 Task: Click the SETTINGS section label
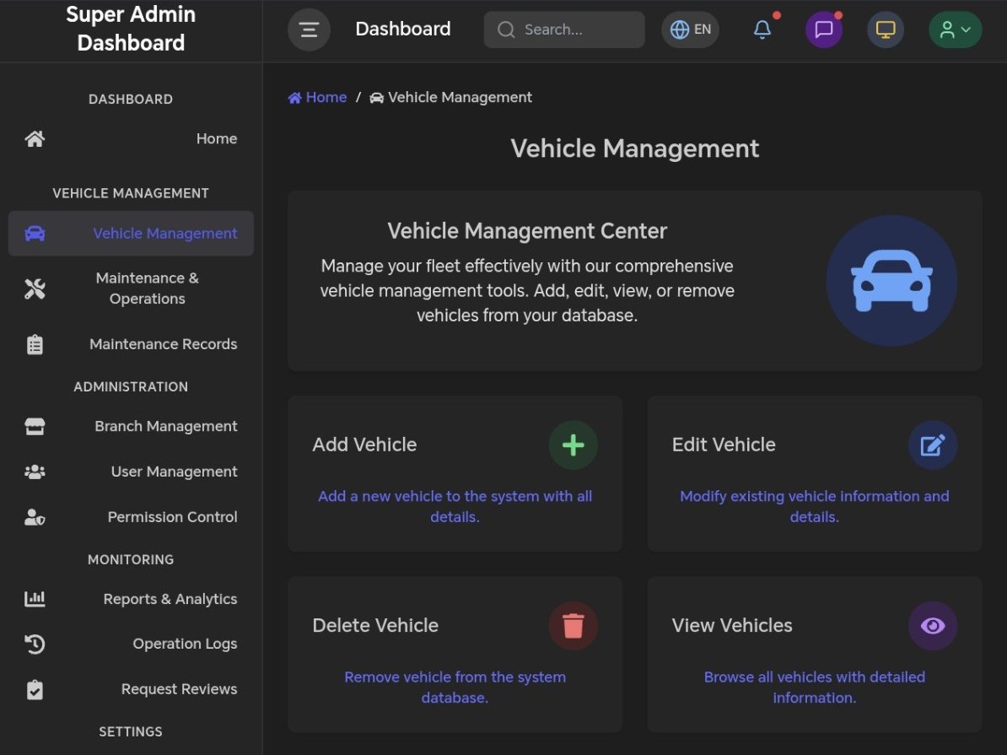(131, 732)
